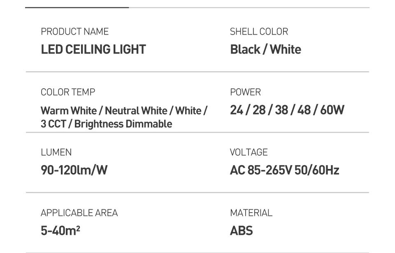
Task: Click the Black / White value
Action: 265,49
